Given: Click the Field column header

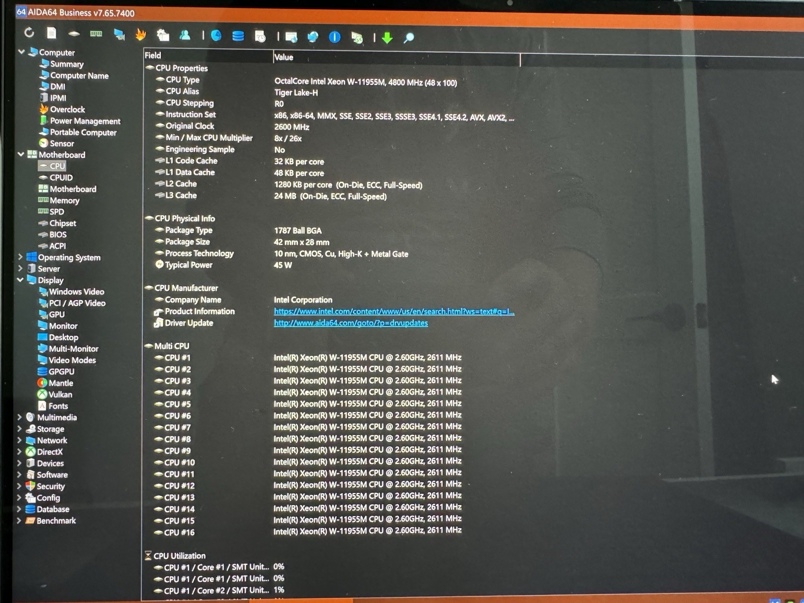Looking at the screenshot, I should [208, 55].
